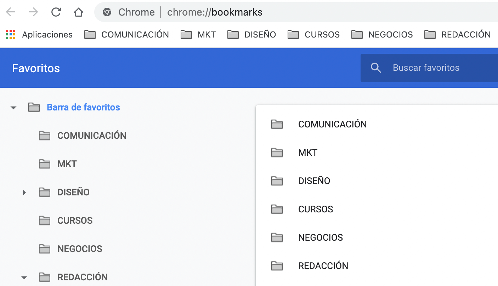Open MKT from the bookmarks bar
The image size is (498, 286).
point(198,34)
